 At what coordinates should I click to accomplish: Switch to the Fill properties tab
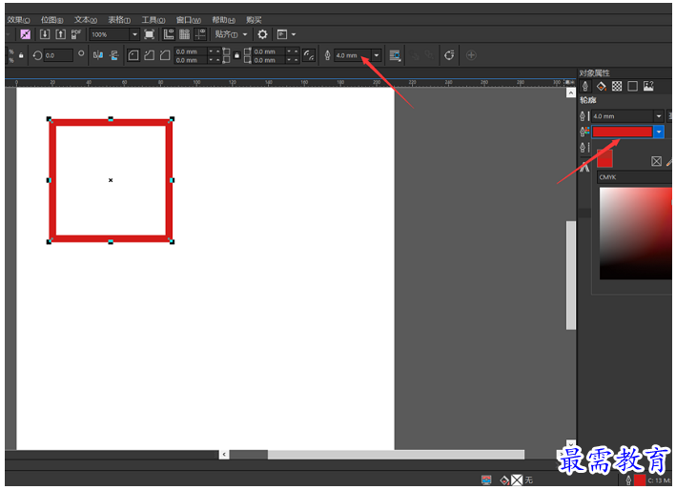601,87
